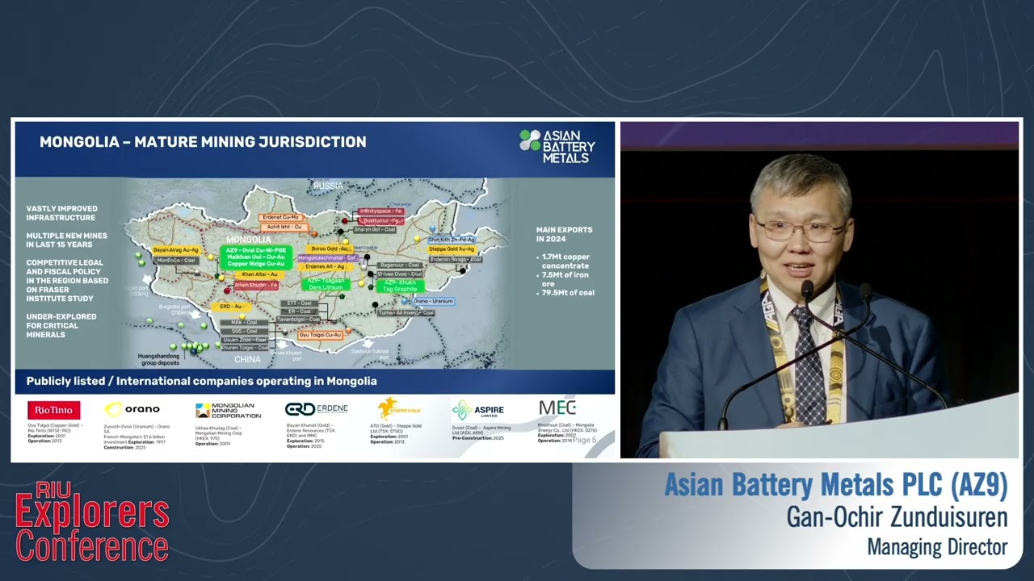Click the MAK - Coal label
Viewport: 1034px width, 581px height.
pyautogui.click(x=245, y=322)
